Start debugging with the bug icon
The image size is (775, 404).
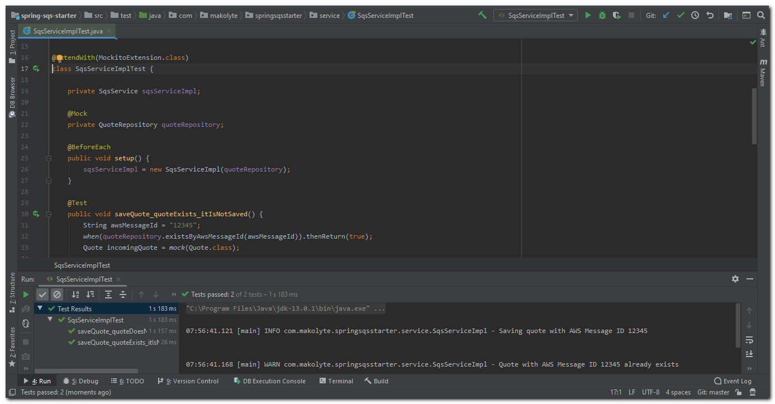click(602, 15)
